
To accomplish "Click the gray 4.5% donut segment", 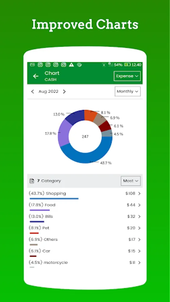I will tap(107, 133).
